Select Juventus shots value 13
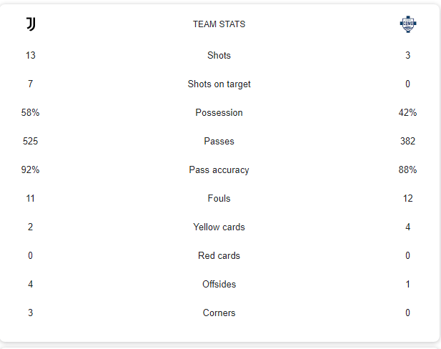The image size is (441, 349). point(30,55)
